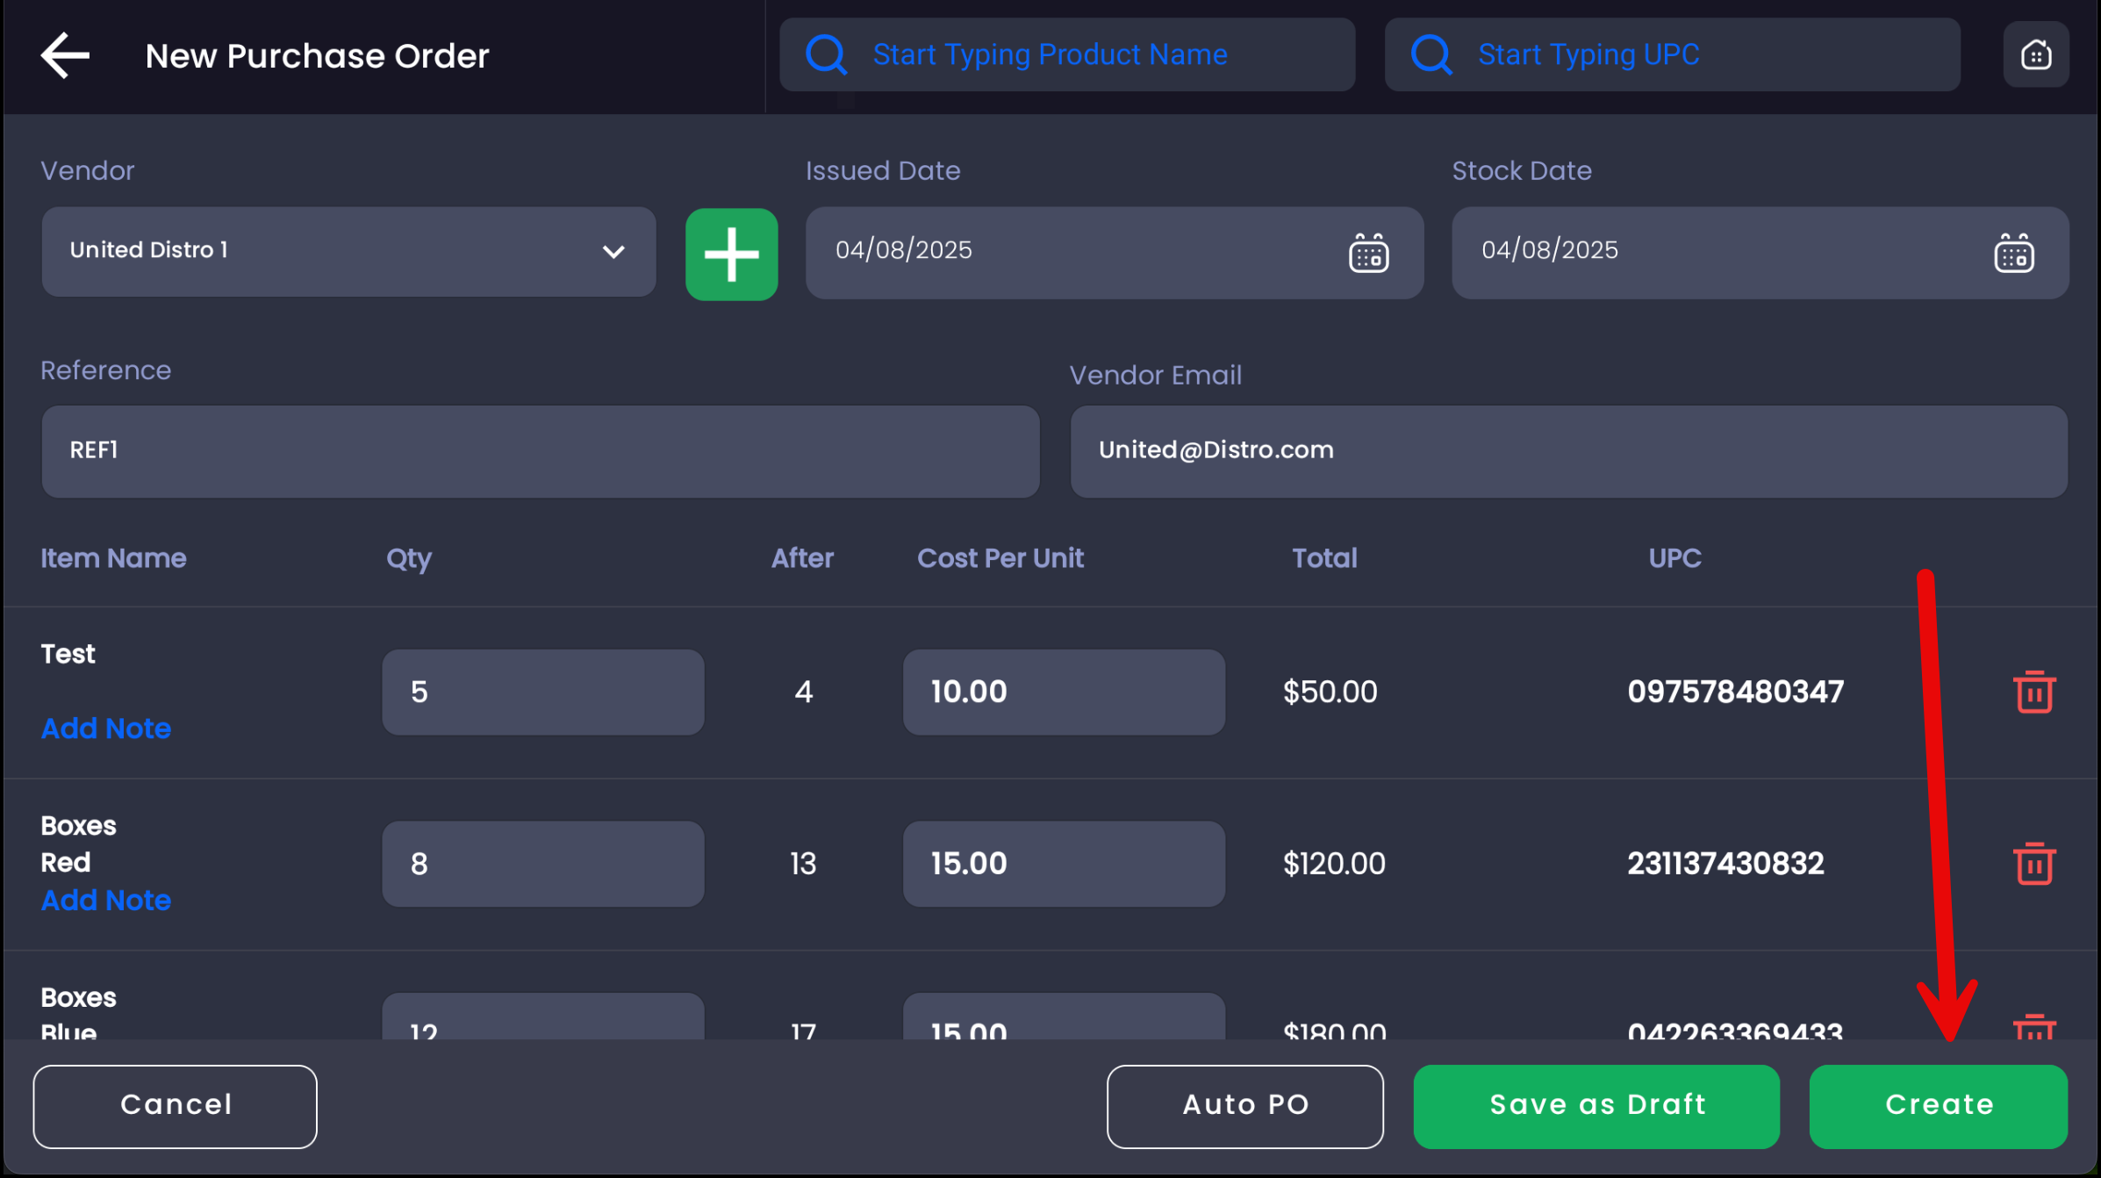This screenshot has width=2101, height=1178.
Task: Click the UPC search magnifier icon
Action: (x=1431, y=54)
